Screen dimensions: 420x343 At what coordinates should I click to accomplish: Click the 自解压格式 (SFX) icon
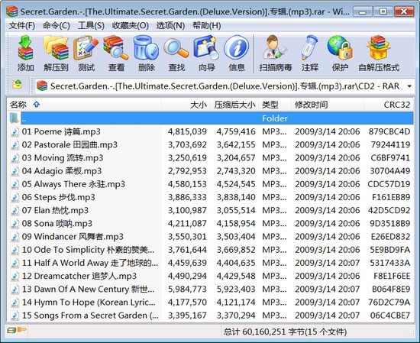[x=379, y=53]
